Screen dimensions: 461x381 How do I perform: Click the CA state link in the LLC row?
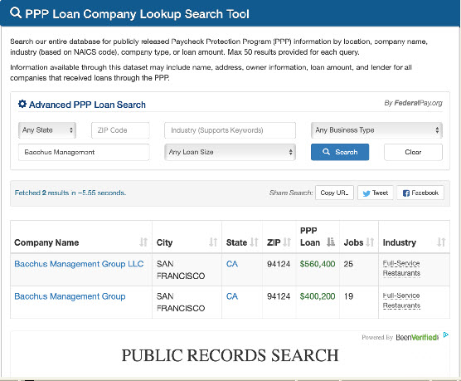pos(232,264)
